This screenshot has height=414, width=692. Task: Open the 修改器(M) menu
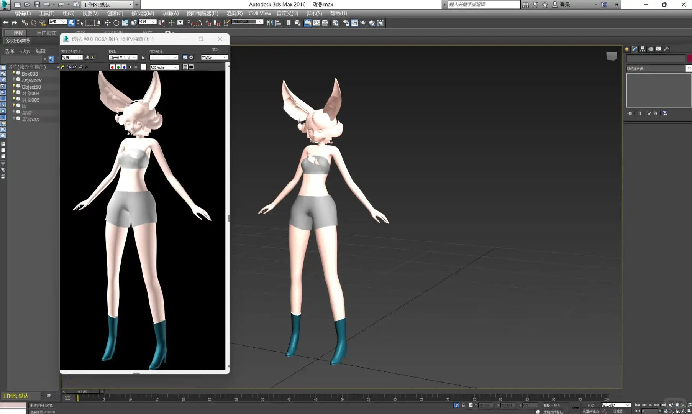point(143,13)
